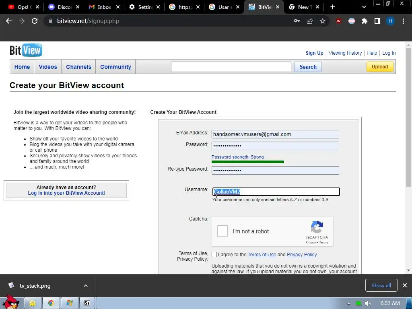Open Chrome's three-dot menu
Image resolution: width=412 pixels, height=309 pixels.
click(403, 21)
